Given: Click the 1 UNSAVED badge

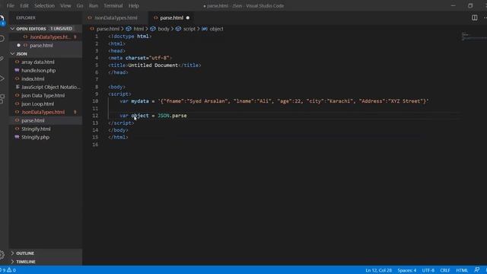Looking at the screenshot, I should tap(61, 29).
